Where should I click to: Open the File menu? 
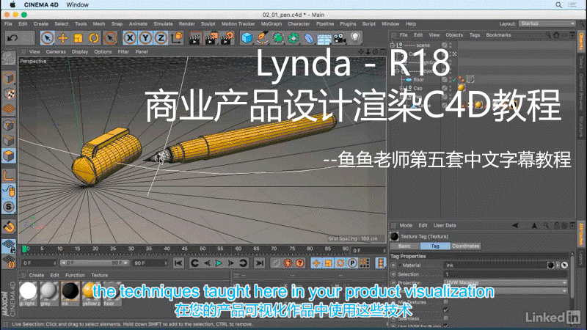point(8,23)
